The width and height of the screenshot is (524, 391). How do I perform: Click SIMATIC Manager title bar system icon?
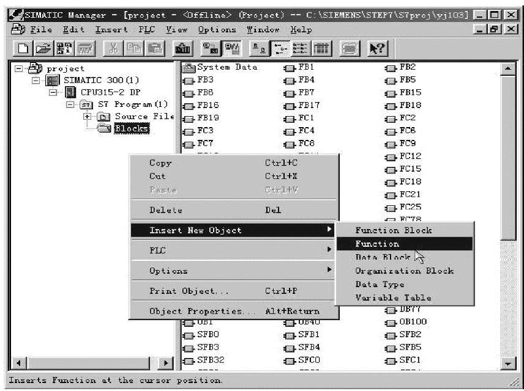click(x=16, y=15)
